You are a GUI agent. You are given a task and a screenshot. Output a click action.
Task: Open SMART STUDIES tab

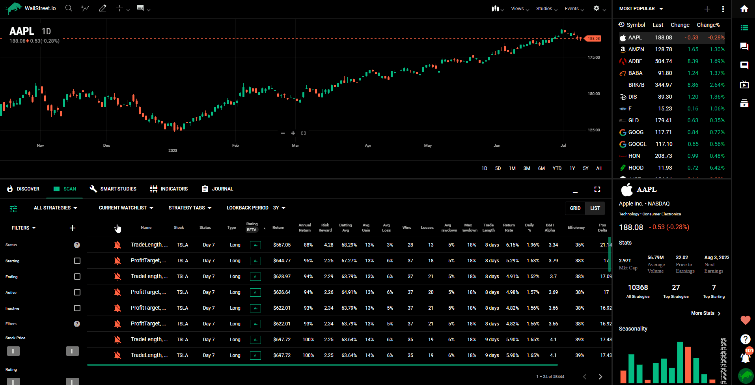113,189
